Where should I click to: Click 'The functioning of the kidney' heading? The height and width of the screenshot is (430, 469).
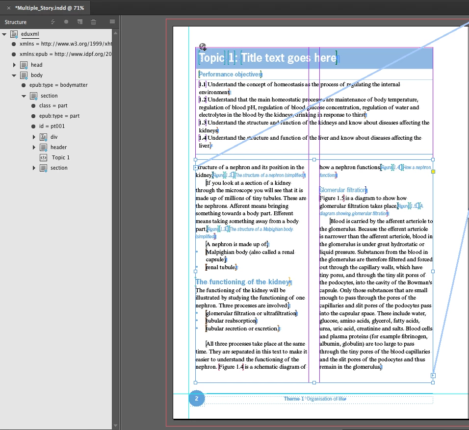click(243, 282)
